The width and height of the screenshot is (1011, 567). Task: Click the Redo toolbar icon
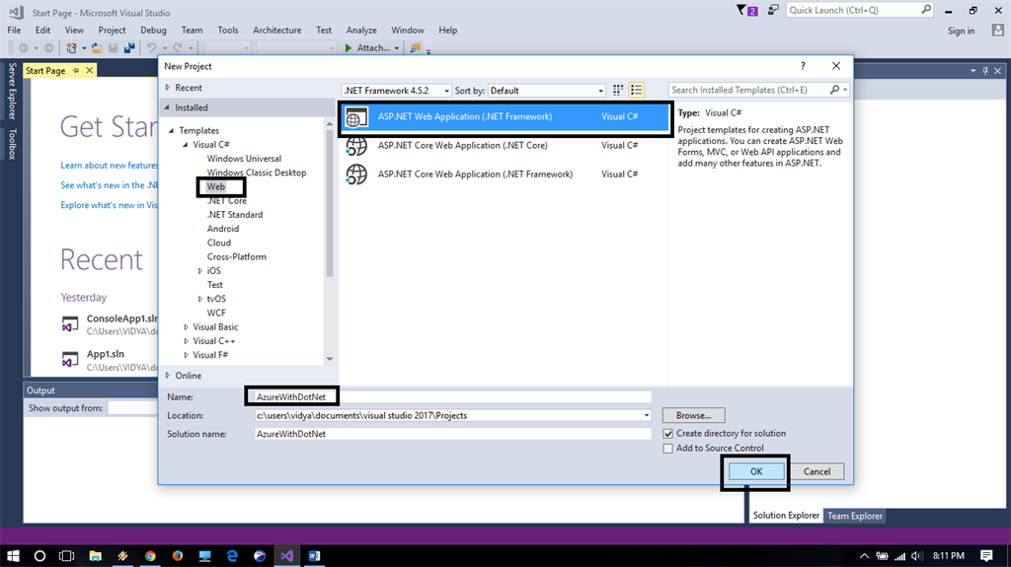[178, 47]
